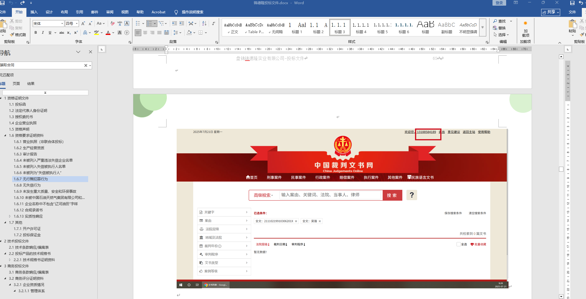Go to '1.4 企业营业执照' heading
Screen dimensions: 586x299
pos(23,123)
